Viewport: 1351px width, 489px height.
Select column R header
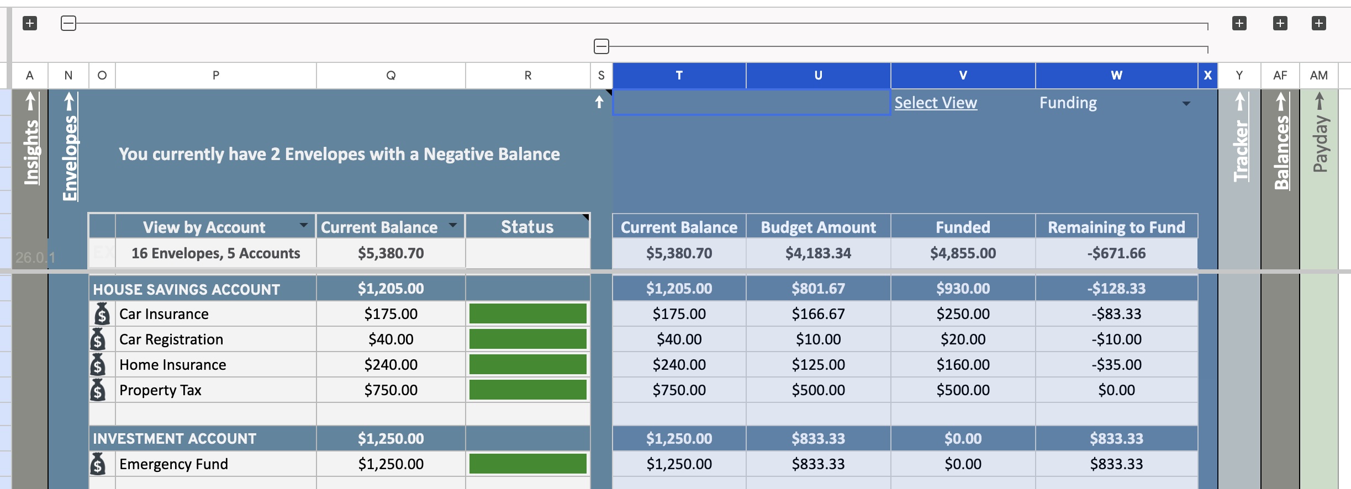pyautogui.click(x=528, y=76)
